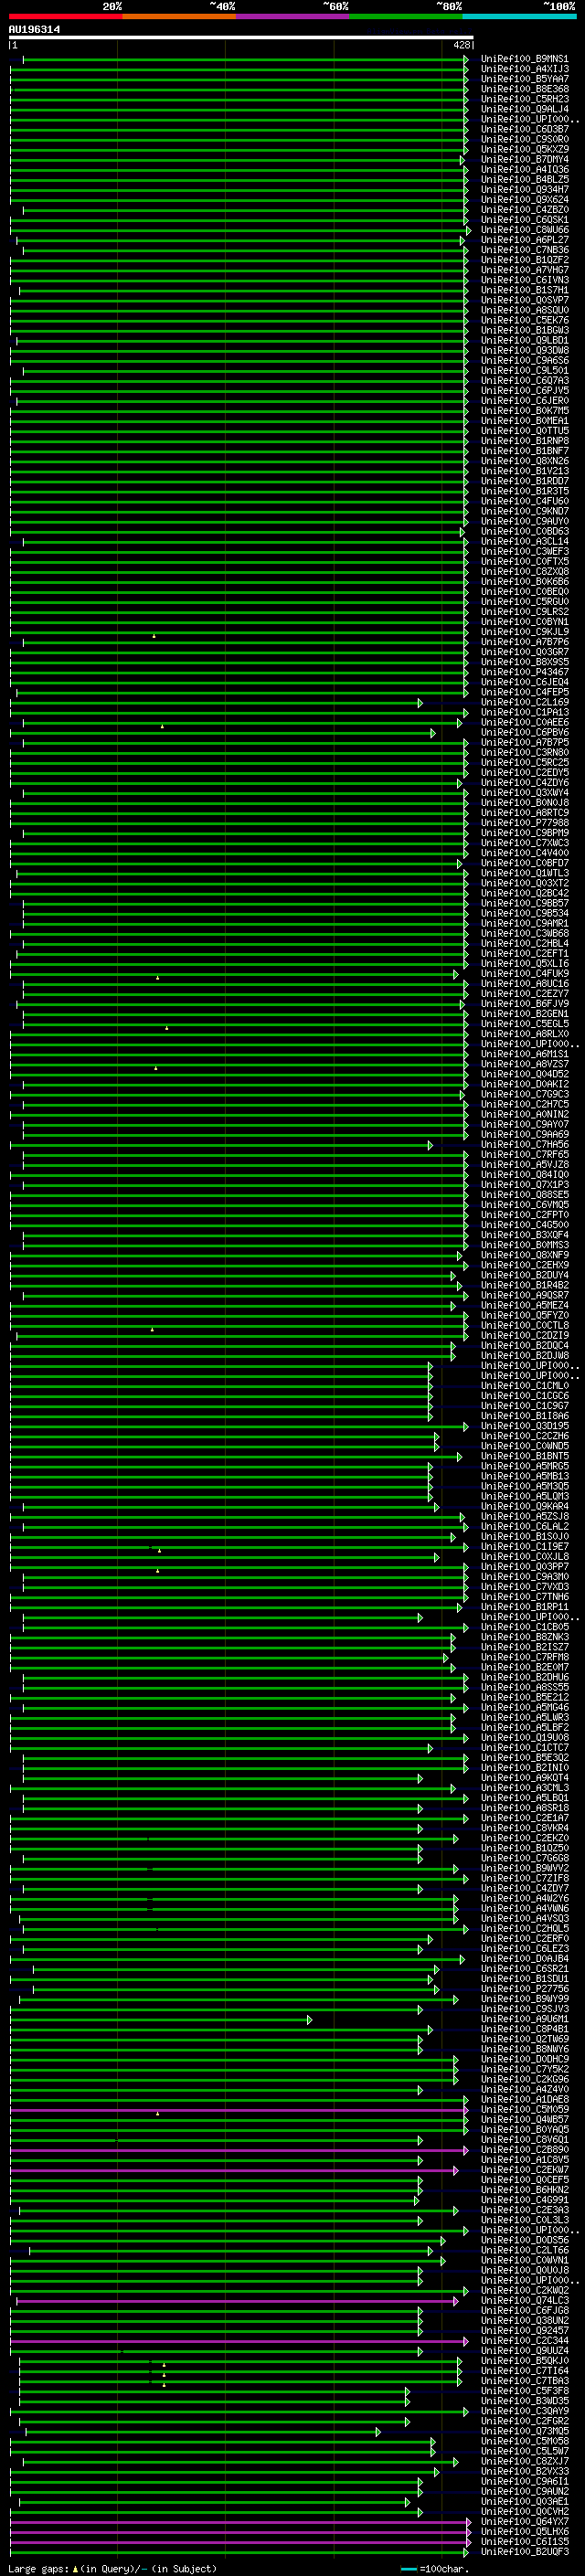Select the UniRef100_C6I1S5 label
Screen dimensions: 585x2576
(x=524, y=2541)
